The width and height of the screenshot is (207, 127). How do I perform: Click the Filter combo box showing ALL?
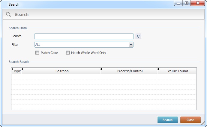(x=82, y=45)
